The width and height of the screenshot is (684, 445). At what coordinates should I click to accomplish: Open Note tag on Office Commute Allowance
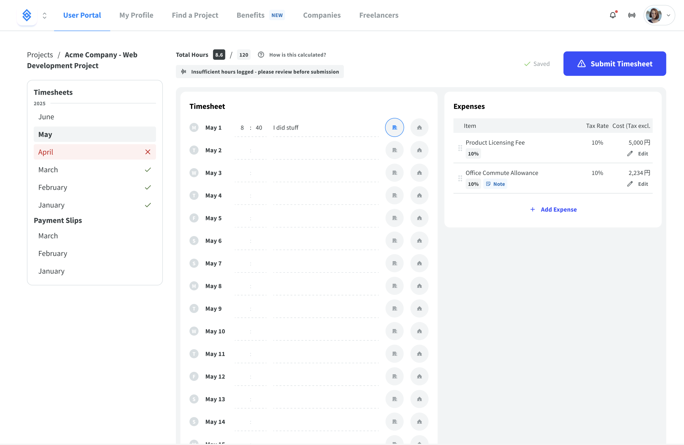pyautogui.click(x=495, y=184)
